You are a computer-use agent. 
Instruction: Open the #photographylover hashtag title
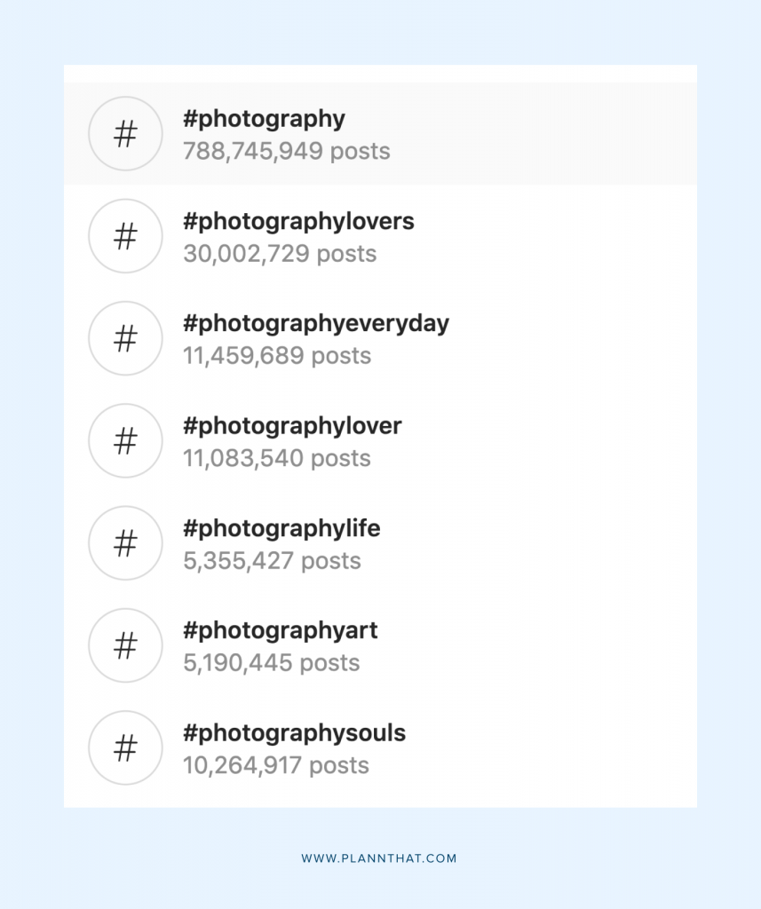(292, 426)
